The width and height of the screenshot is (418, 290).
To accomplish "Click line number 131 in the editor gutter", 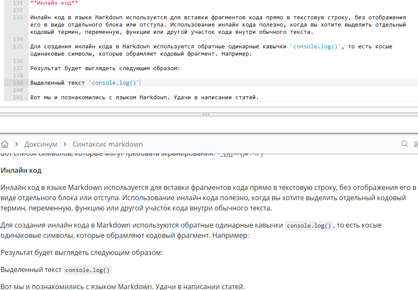I will click(x=18, y=3).
